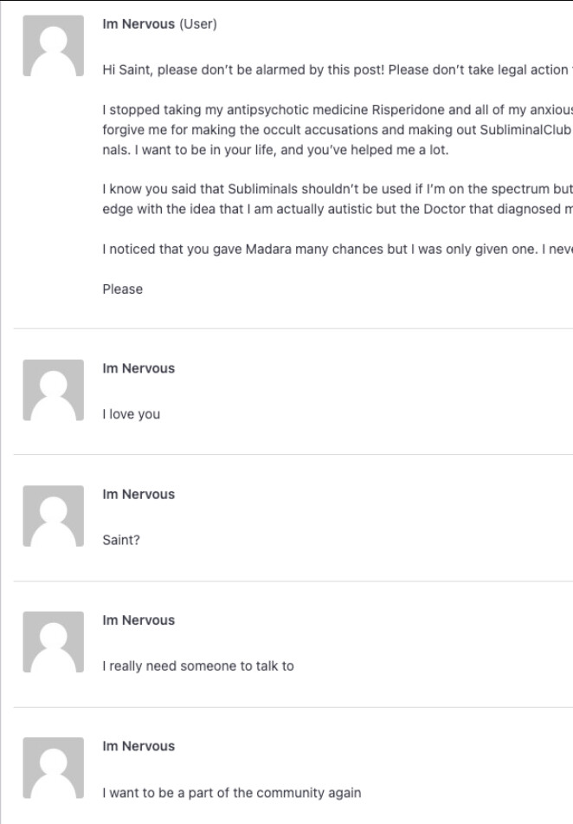573x824 pixels.
Task: Click avatar of the first 'Im Nervous (User)' post
Action: click(x=53, y=46)
